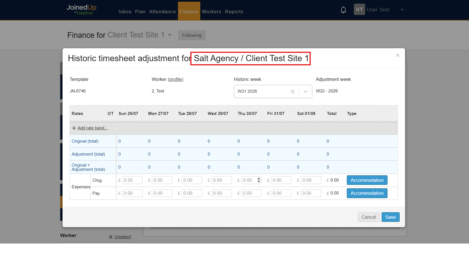Click the Chrg. expense field for Mon 27/07

pyautogui.click(x=162, y=180)
